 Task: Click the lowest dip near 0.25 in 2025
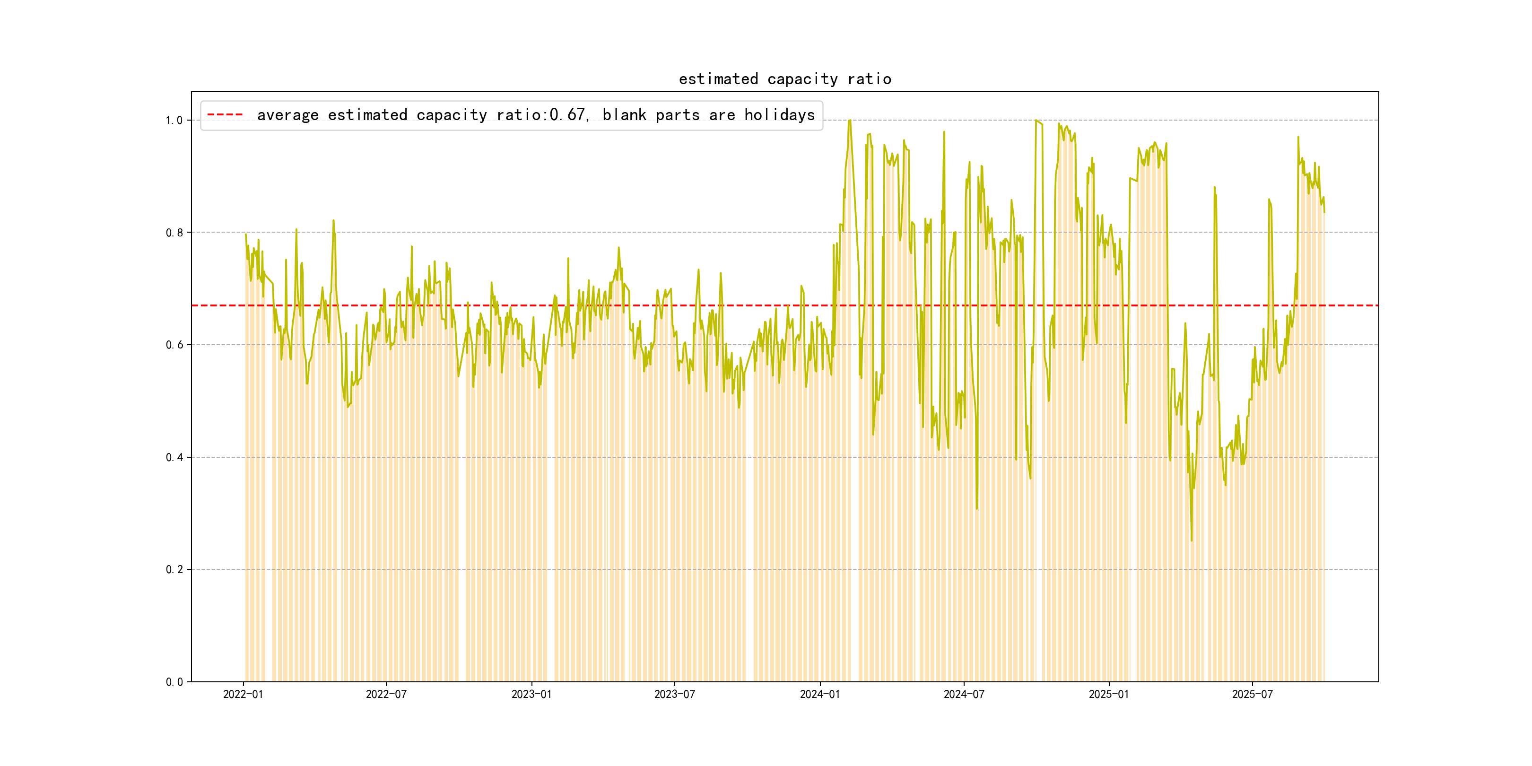(x=1191, y=540)
